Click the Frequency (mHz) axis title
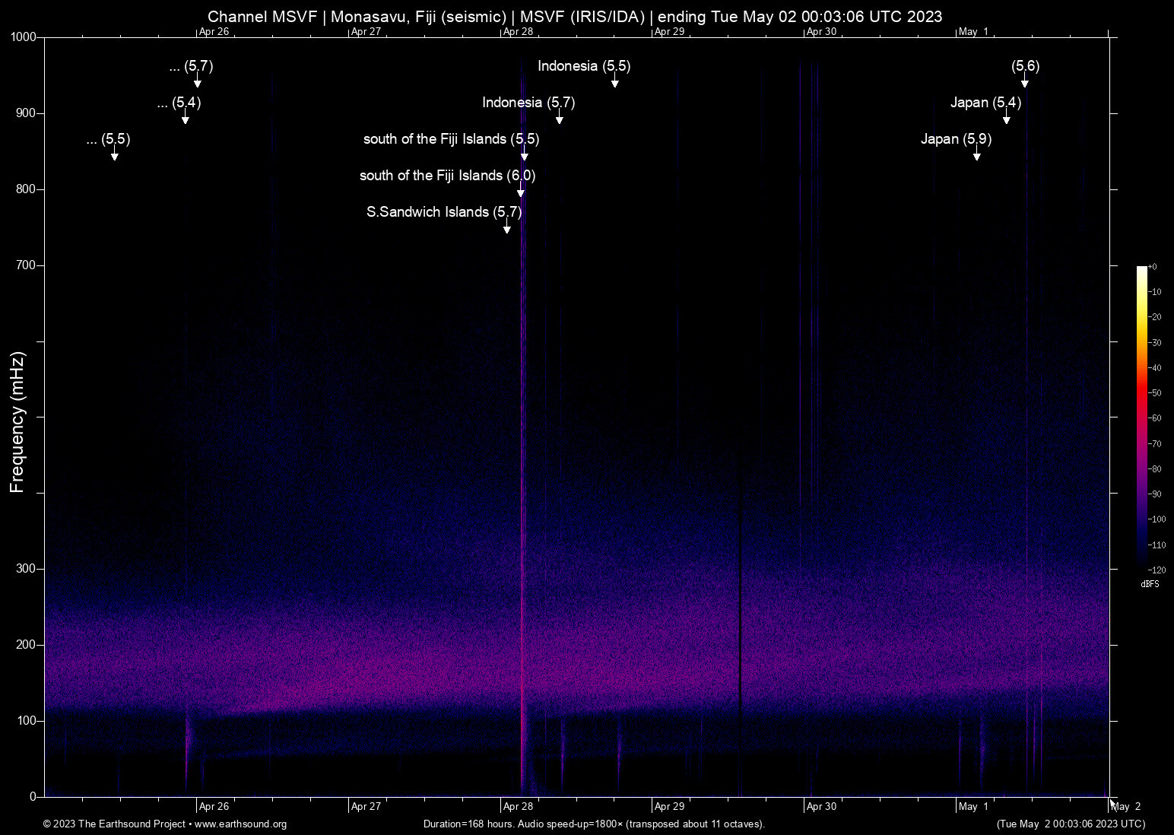The height and width of the screenshot is (835, 1174). pos(17,422)
